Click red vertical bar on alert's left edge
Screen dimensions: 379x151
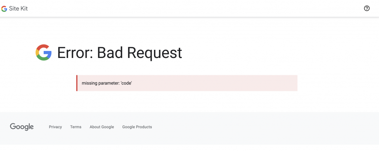[77, 83]
